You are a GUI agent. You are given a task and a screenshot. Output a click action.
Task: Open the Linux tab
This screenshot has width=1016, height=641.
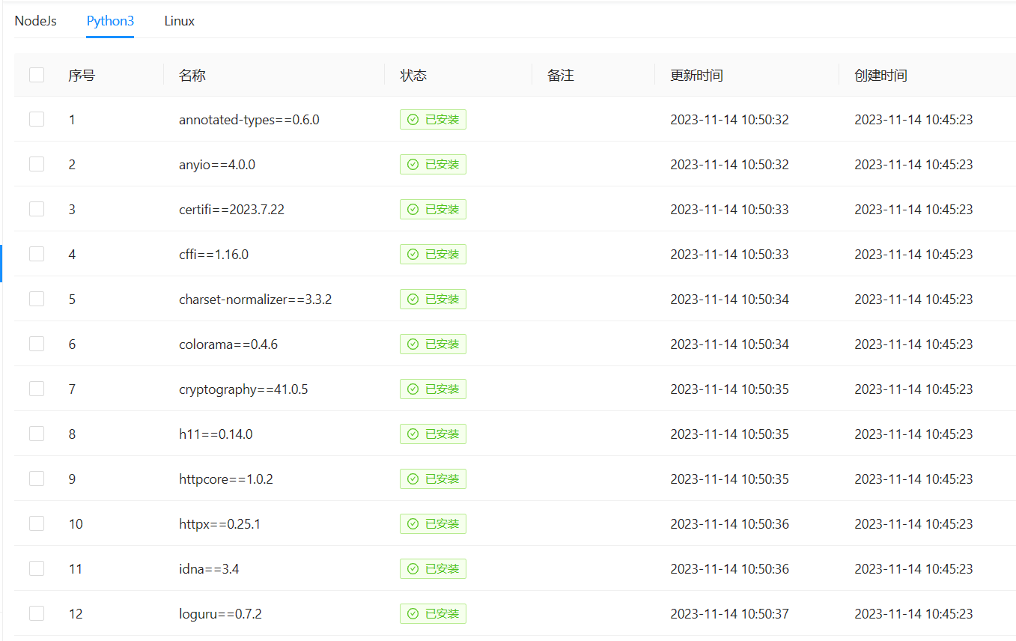tap(179, 21)
